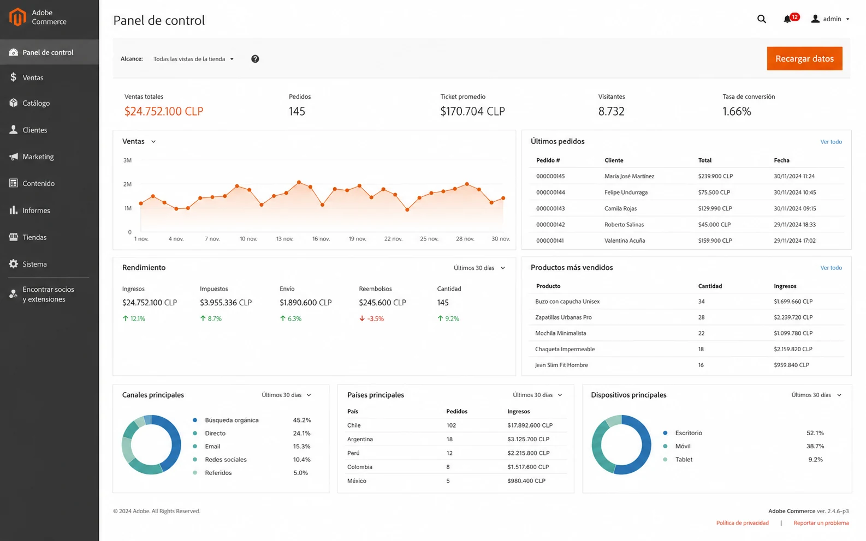This screenshot has height=541, width=866.
Task: Open the Catálogo menu in sidebar
Action: (49, 103)
